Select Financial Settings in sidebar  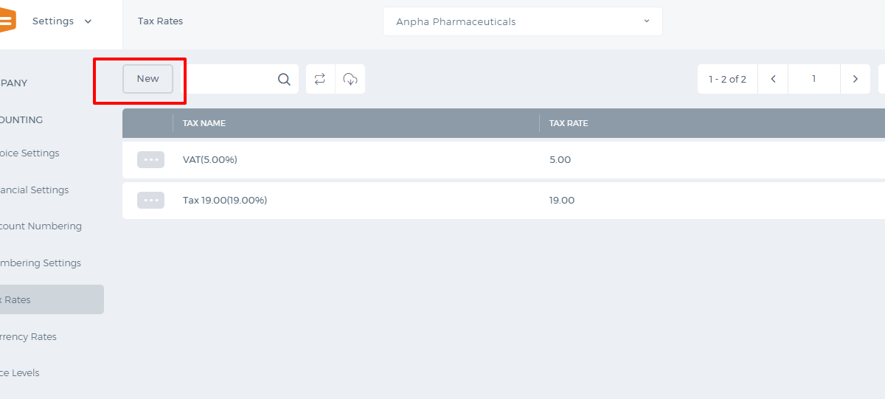(x=34, y=190)
